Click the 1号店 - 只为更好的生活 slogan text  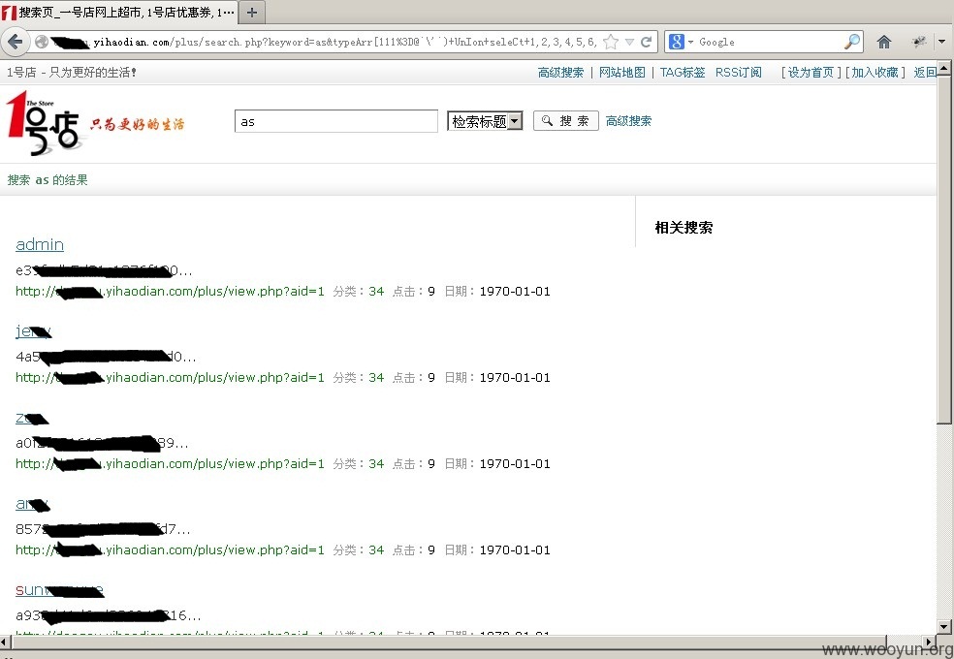(72, 73)
